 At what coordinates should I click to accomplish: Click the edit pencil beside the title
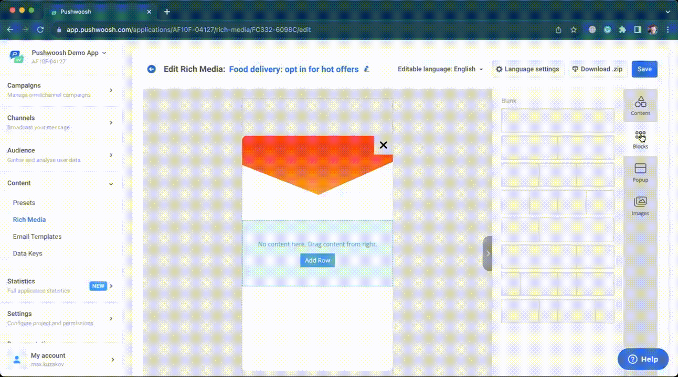pyautogui.click(x=367, y=69)
